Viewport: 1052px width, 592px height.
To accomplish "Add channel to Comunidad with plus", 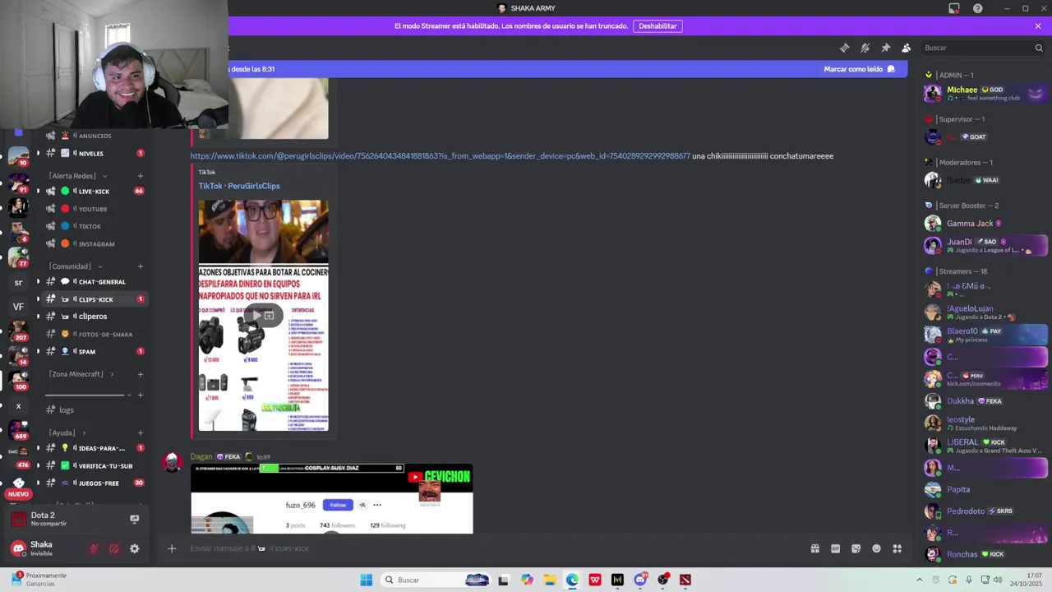I will click(141, 266).
